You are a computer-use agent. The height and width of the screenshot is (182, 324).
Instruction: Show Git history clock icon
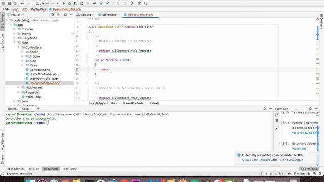pyautogui.click(x=119, y=4)
